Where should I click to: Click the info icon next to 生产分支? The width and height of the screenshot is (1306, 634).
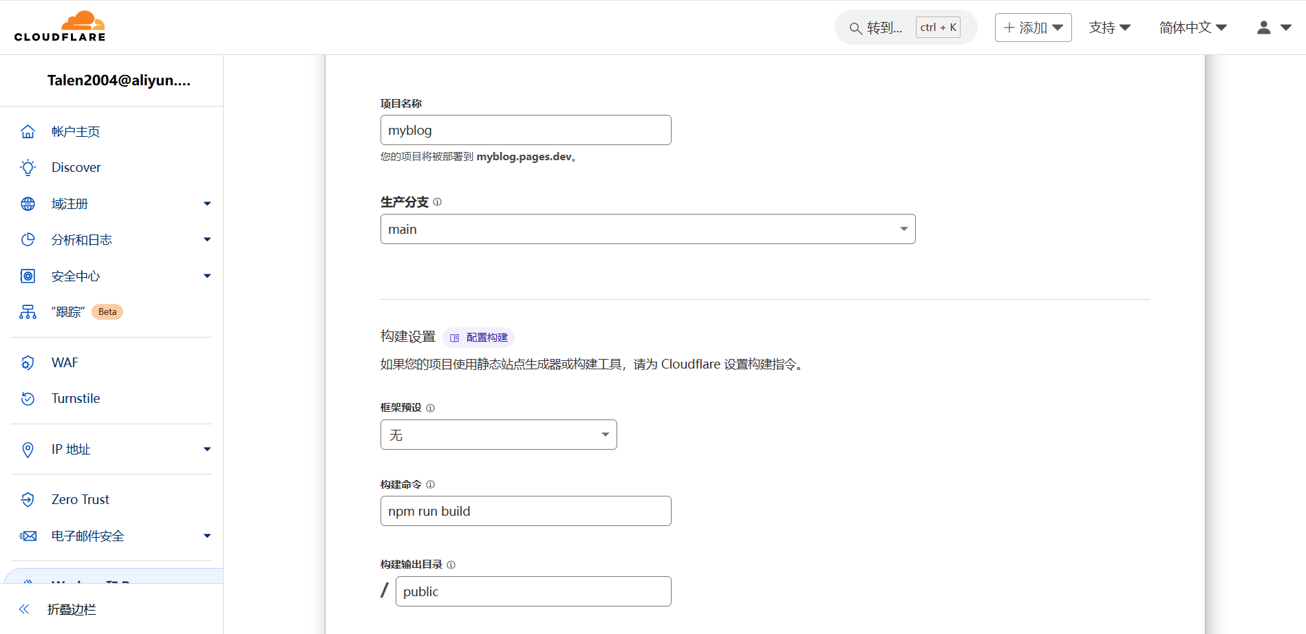(x=437, y=202)
